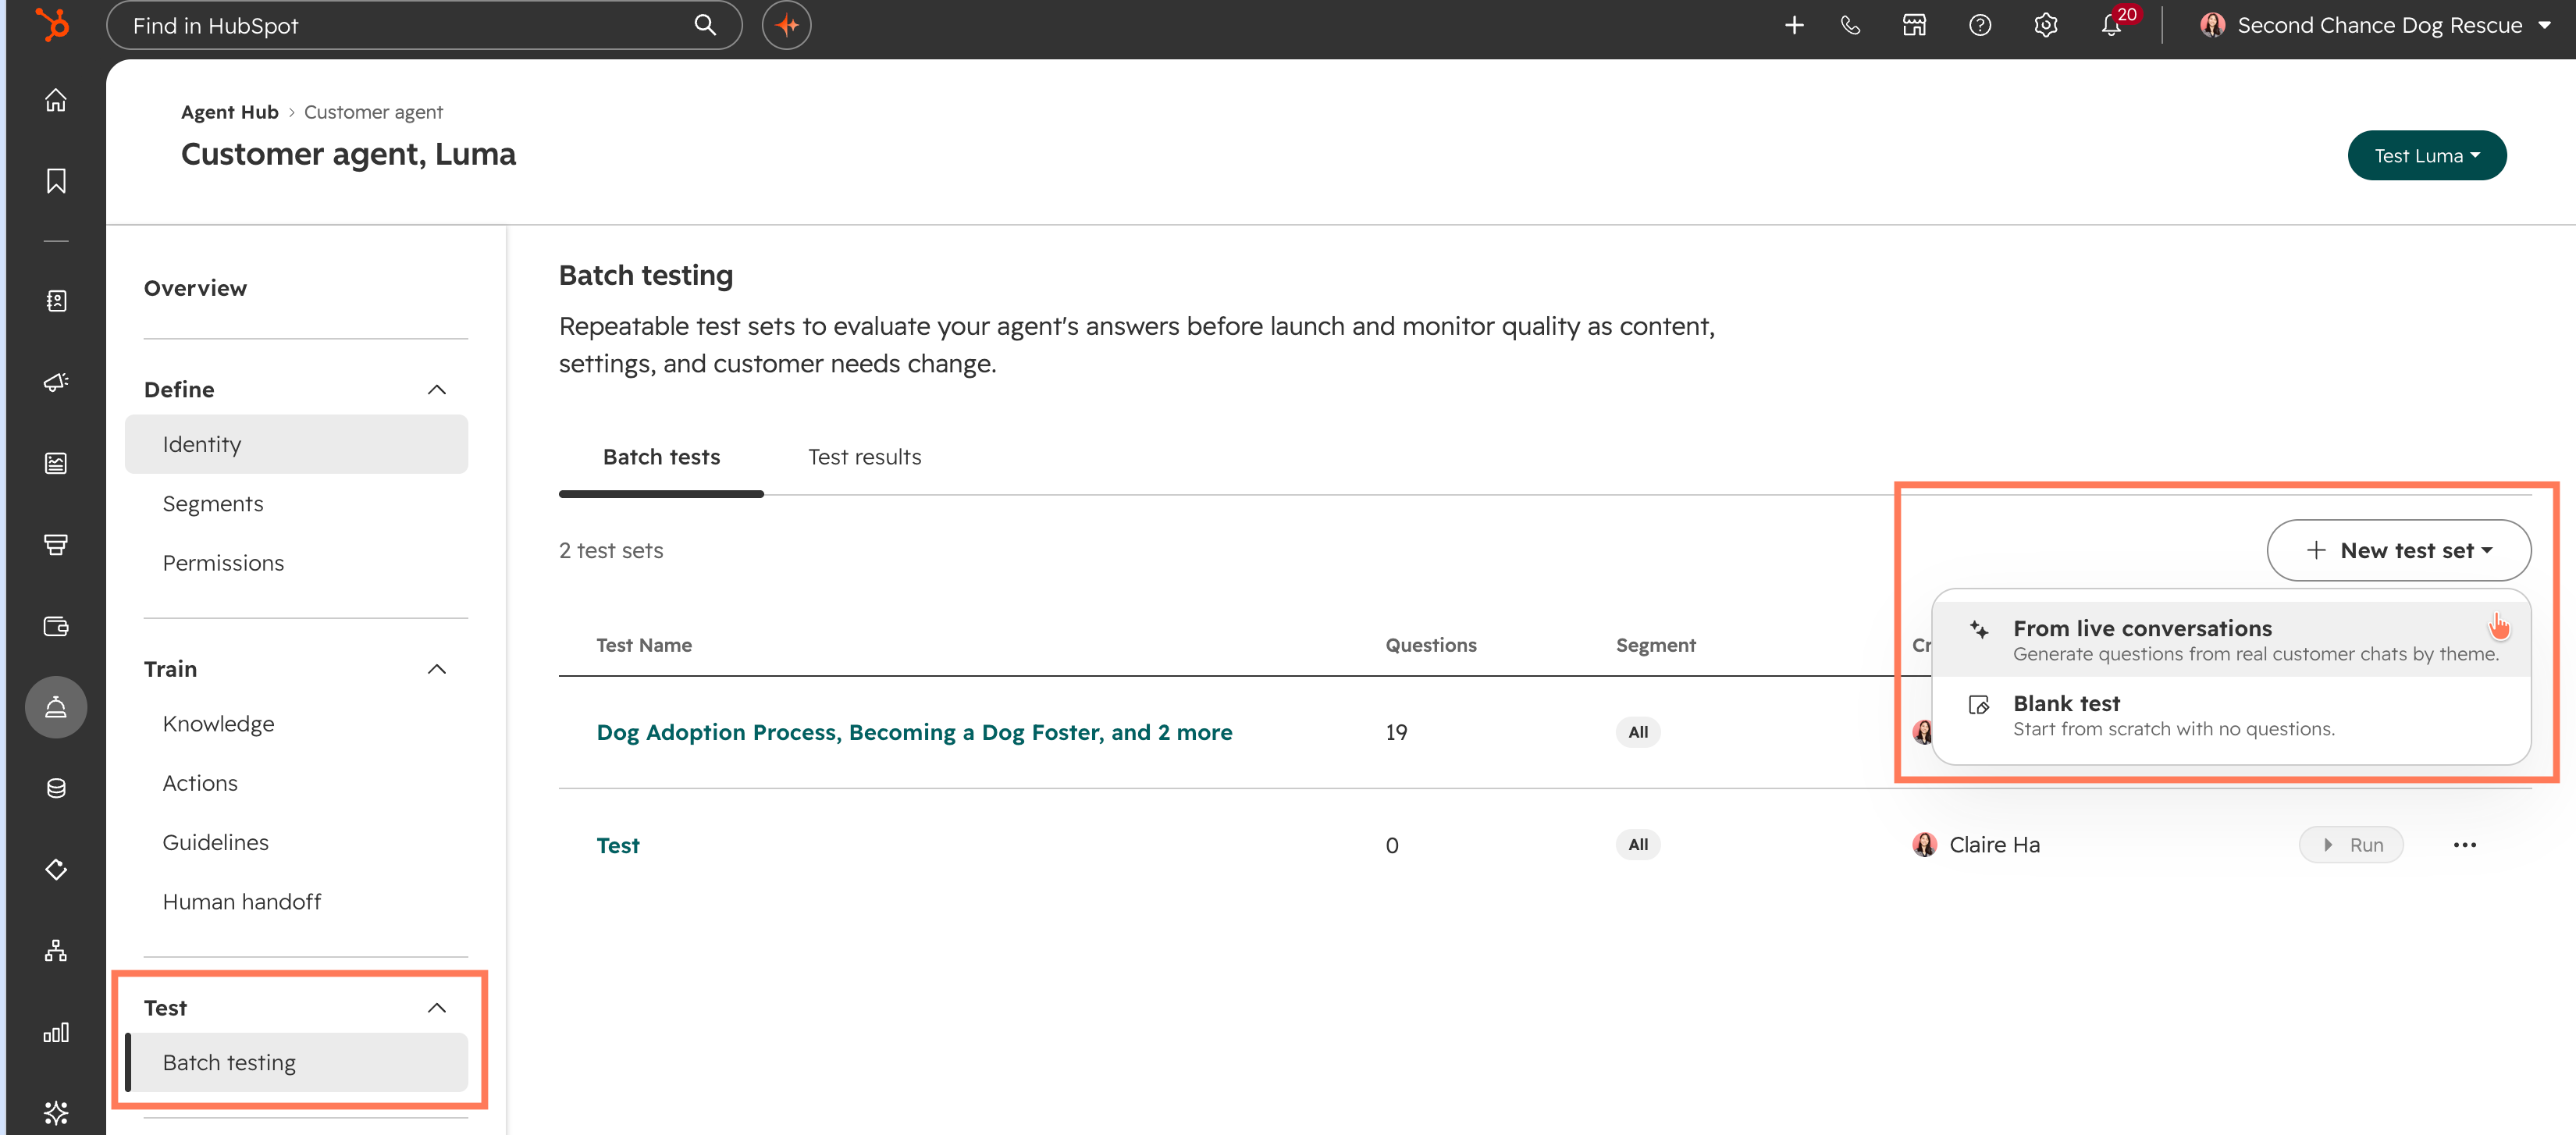The height and width of the screenshot is (1135, 2576).
Task: Click Claire Ha creator name
Action: (1994, 845)
